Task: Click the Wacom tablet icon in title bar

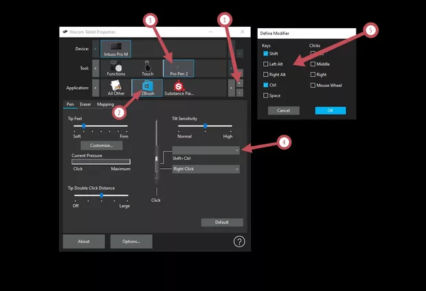Action: click(65, 32)
